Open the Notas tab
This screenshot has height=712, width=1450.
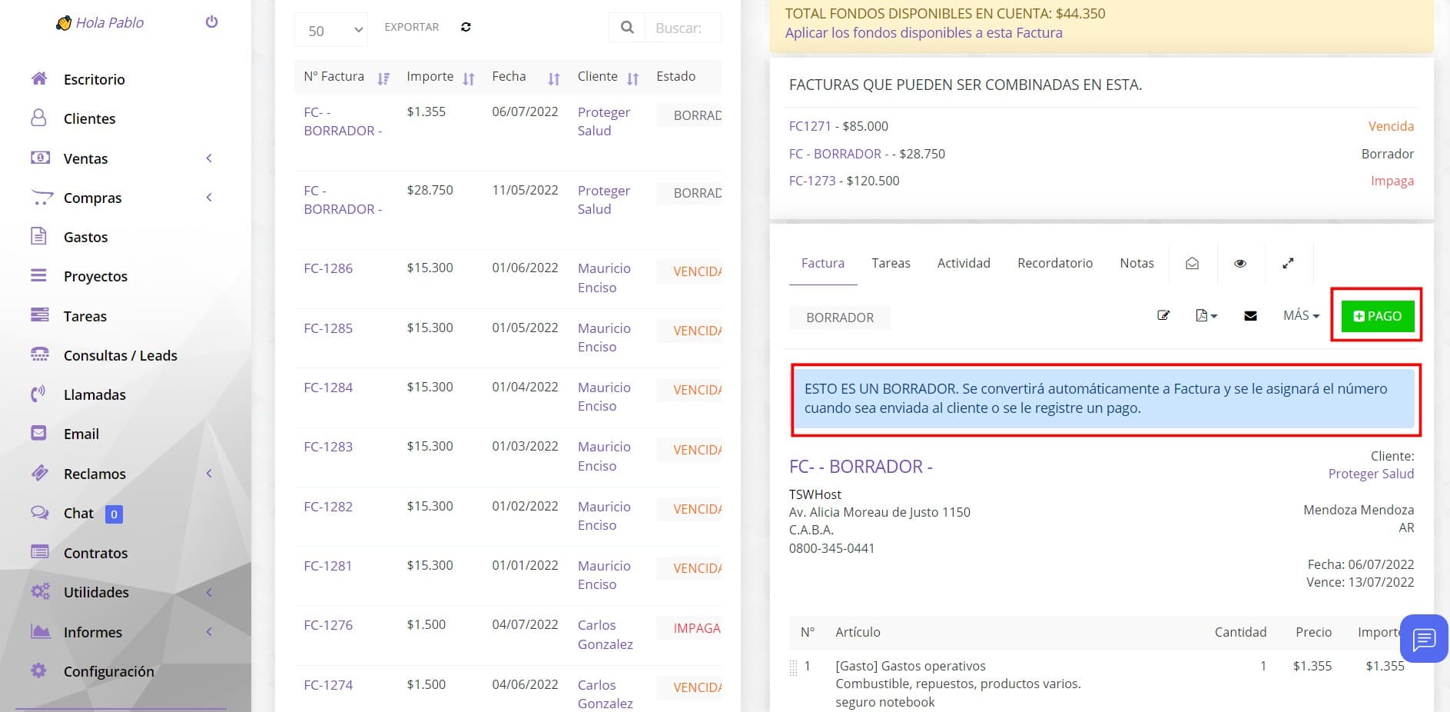coord(1136,263)
